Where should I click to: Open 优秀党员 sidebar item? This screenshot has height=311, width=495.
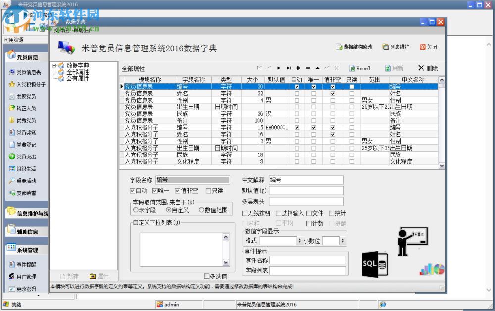click(x=22, y=120)
